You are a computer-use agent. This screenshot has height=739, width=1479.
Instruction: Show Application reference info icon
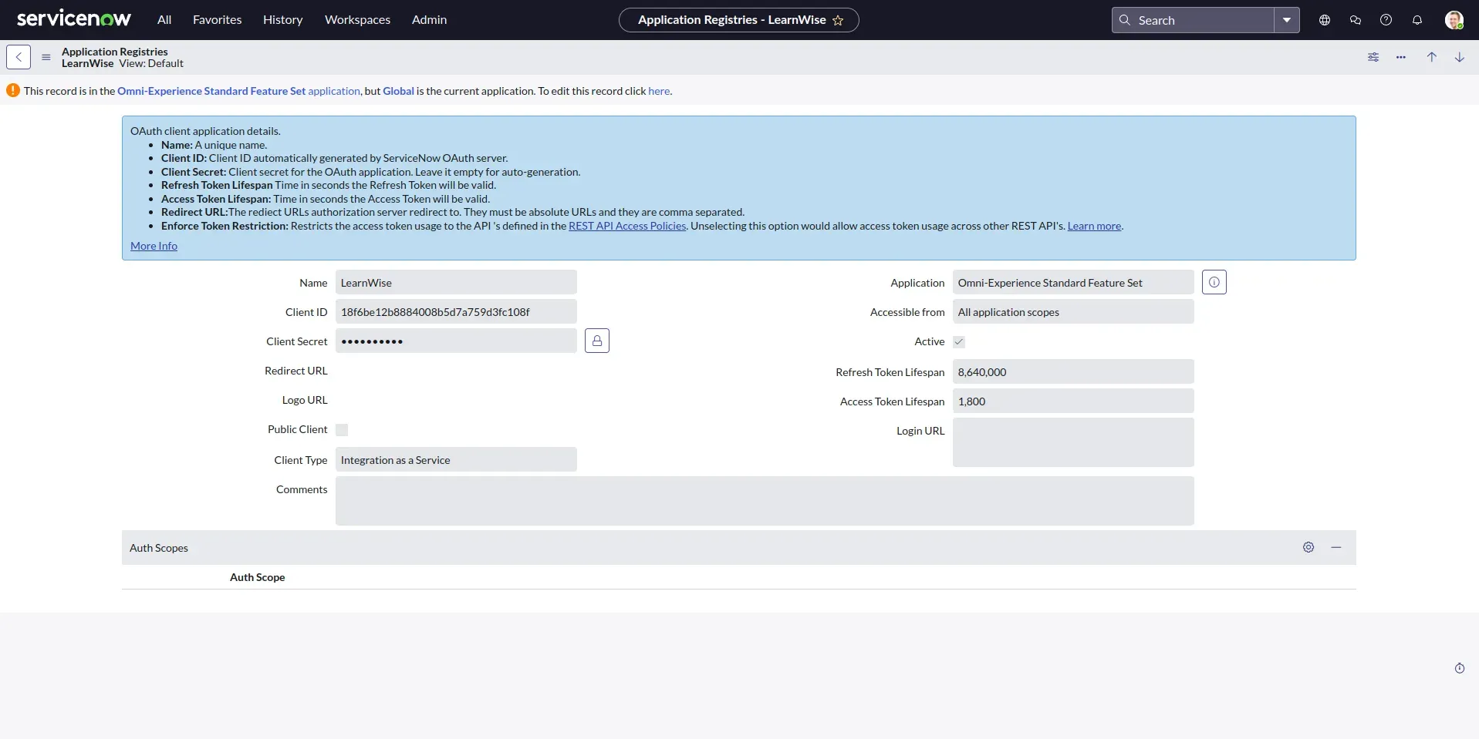(x=1214, y=282)
